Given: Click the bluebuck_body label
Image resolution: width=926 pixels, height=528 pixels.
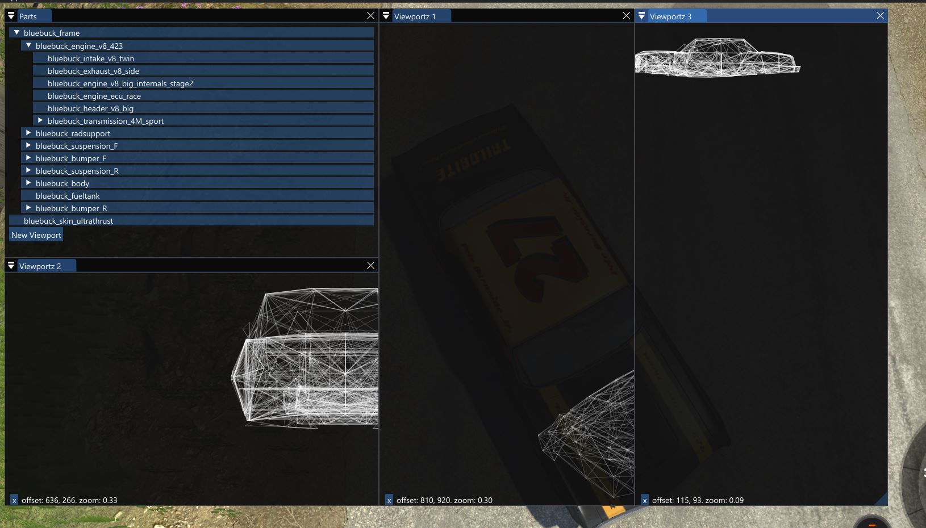Looking at the screenshot, I should pyautogui.click(x=62, y=183).
